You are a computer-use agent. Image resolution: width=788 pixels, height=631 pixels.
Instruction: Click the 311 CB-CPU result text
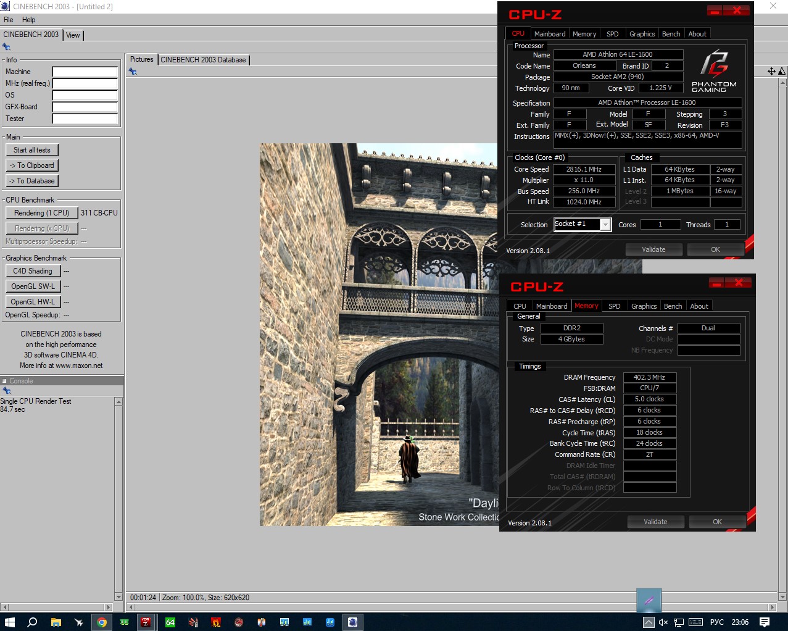pos(99,213)
